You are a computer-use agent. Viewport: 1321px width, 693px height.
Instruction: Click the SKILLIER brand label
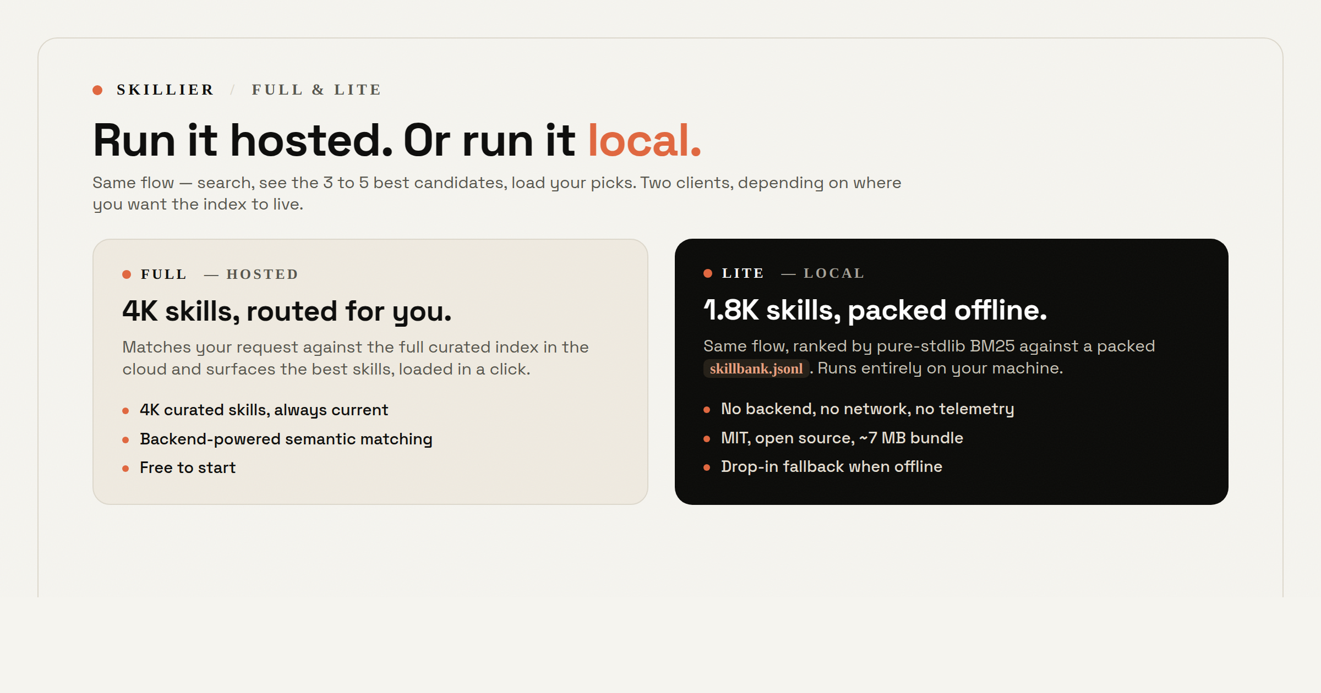165,90
